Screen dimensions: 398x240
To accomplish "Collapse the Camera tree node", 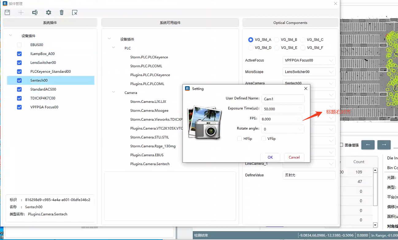I will pyautogui.click(x=114, y=92).
